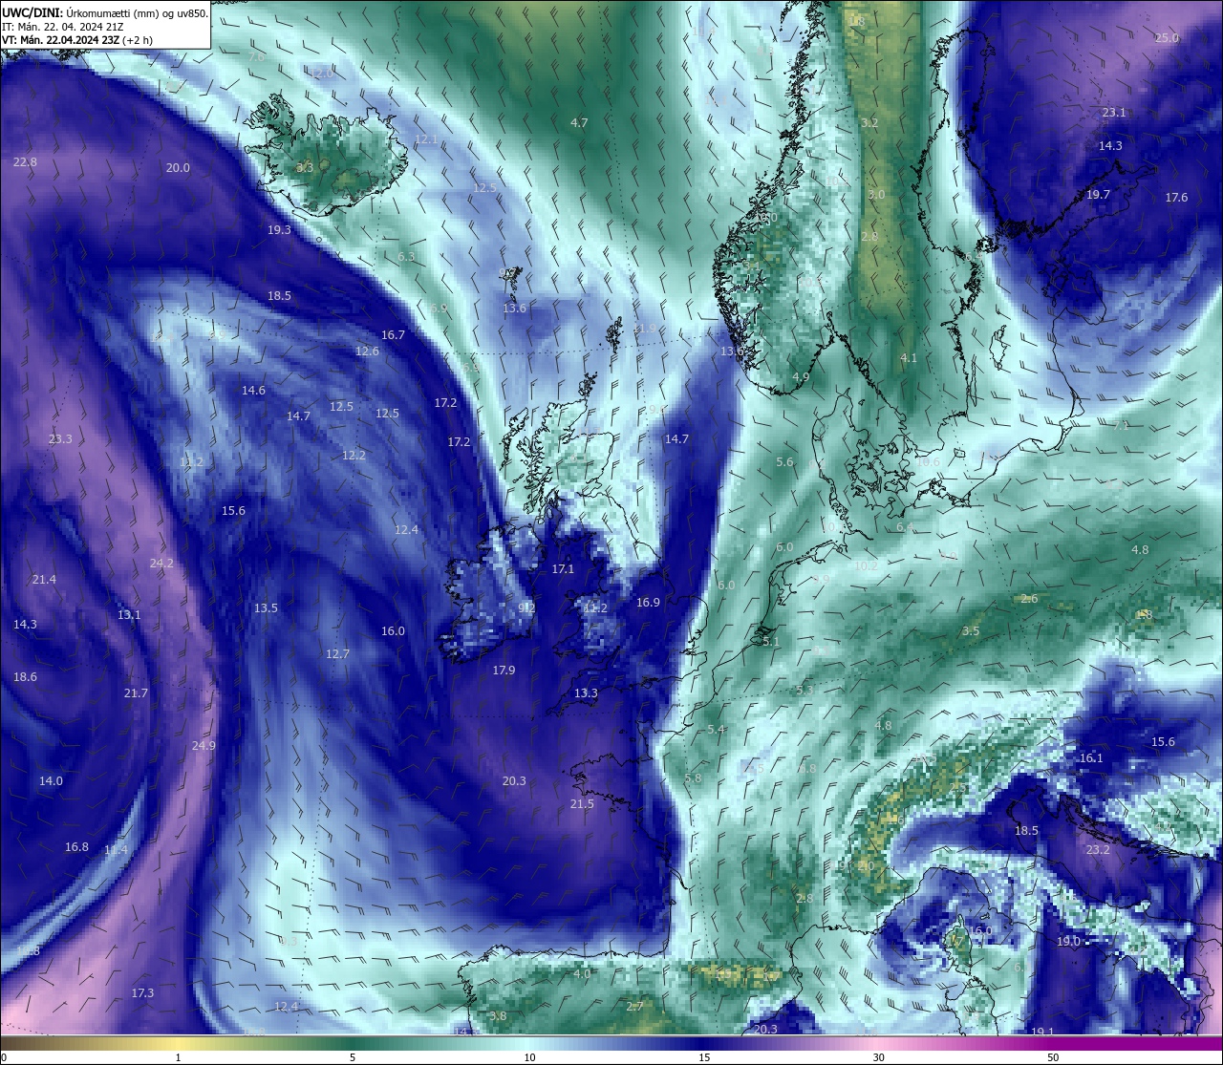Click the map value 16.8
Viewport: 1223px width, 1065px height.
click(x=76, y=847)
